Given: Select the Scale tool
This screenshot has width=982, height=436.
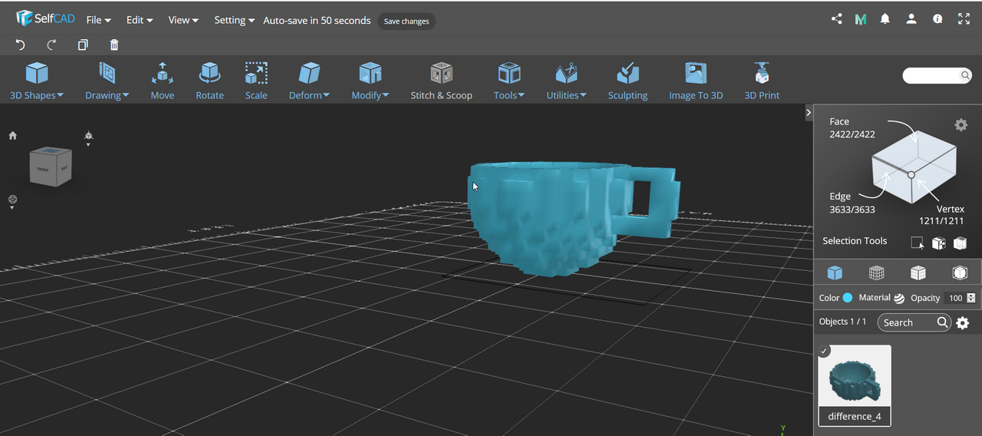Looking at the screenshot, I should pyautogui.click(x=256, y=81).
